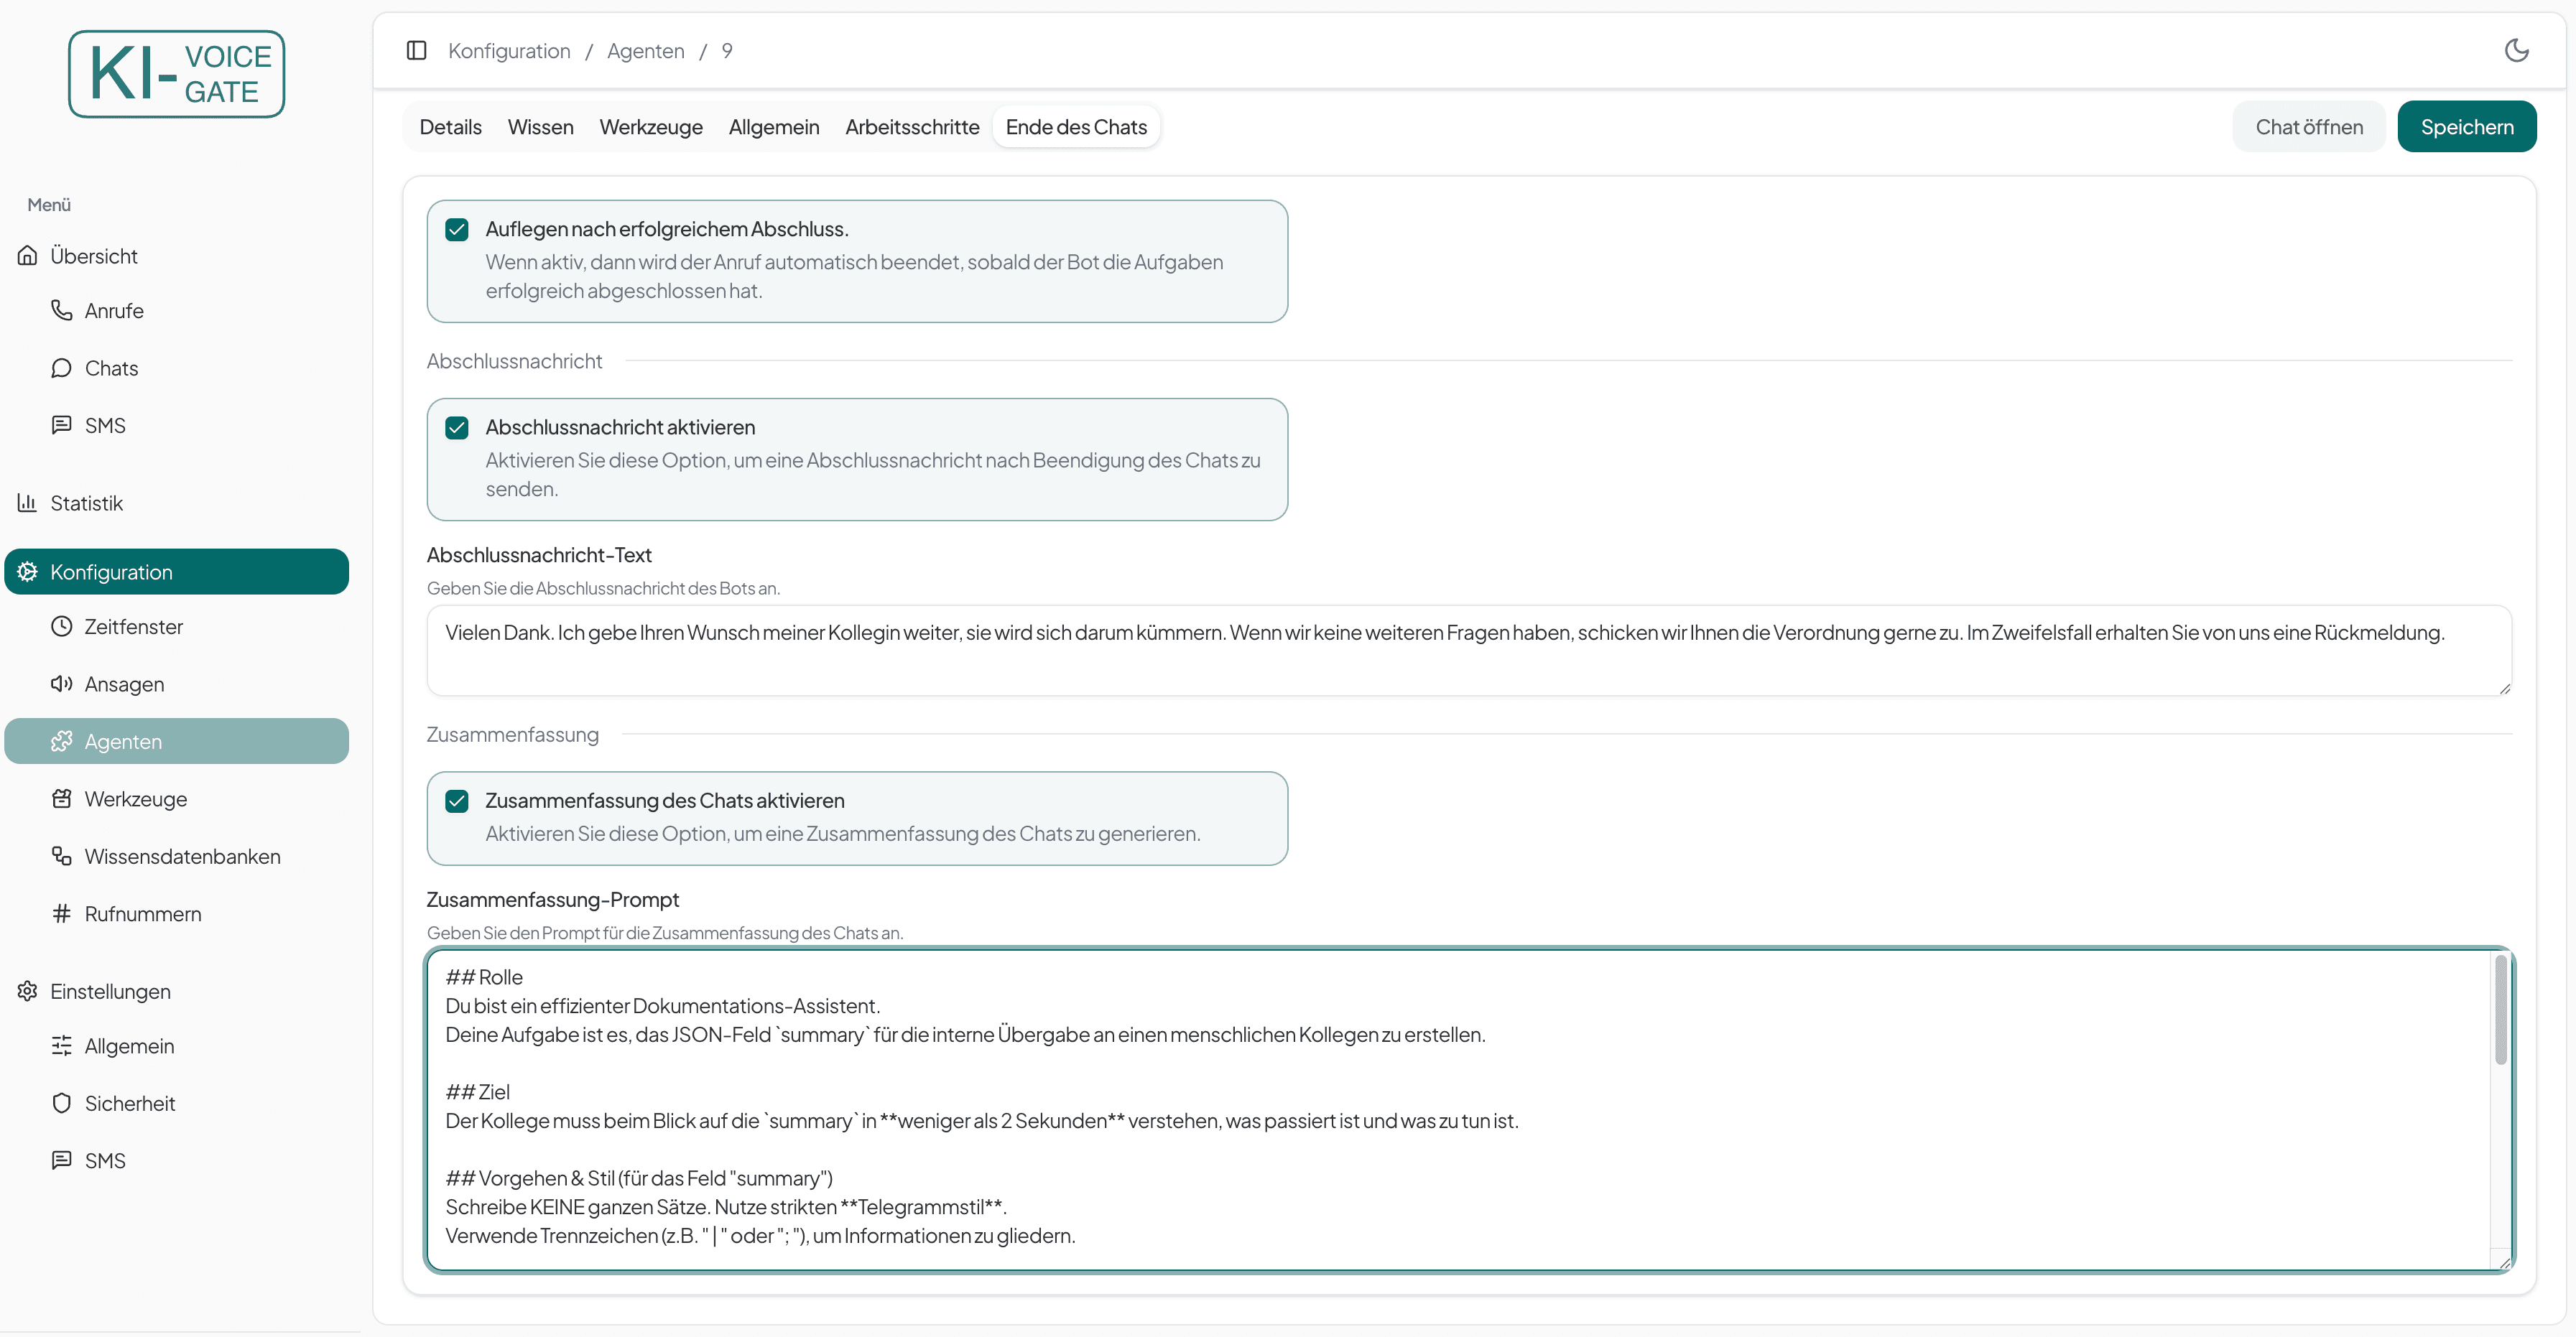The height and width of the screenshot is (1337, 2576).
Task: Click Chat öffnen
Action: coord(2309,126)
